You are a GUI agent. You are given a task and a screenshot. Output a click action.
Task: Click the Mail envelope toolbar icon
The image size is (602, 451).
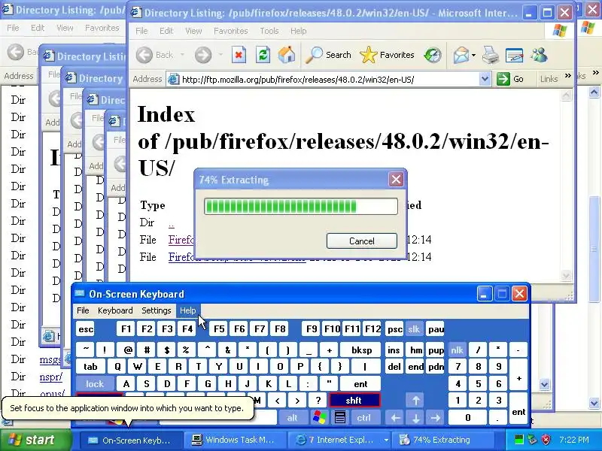coord(461,55)
